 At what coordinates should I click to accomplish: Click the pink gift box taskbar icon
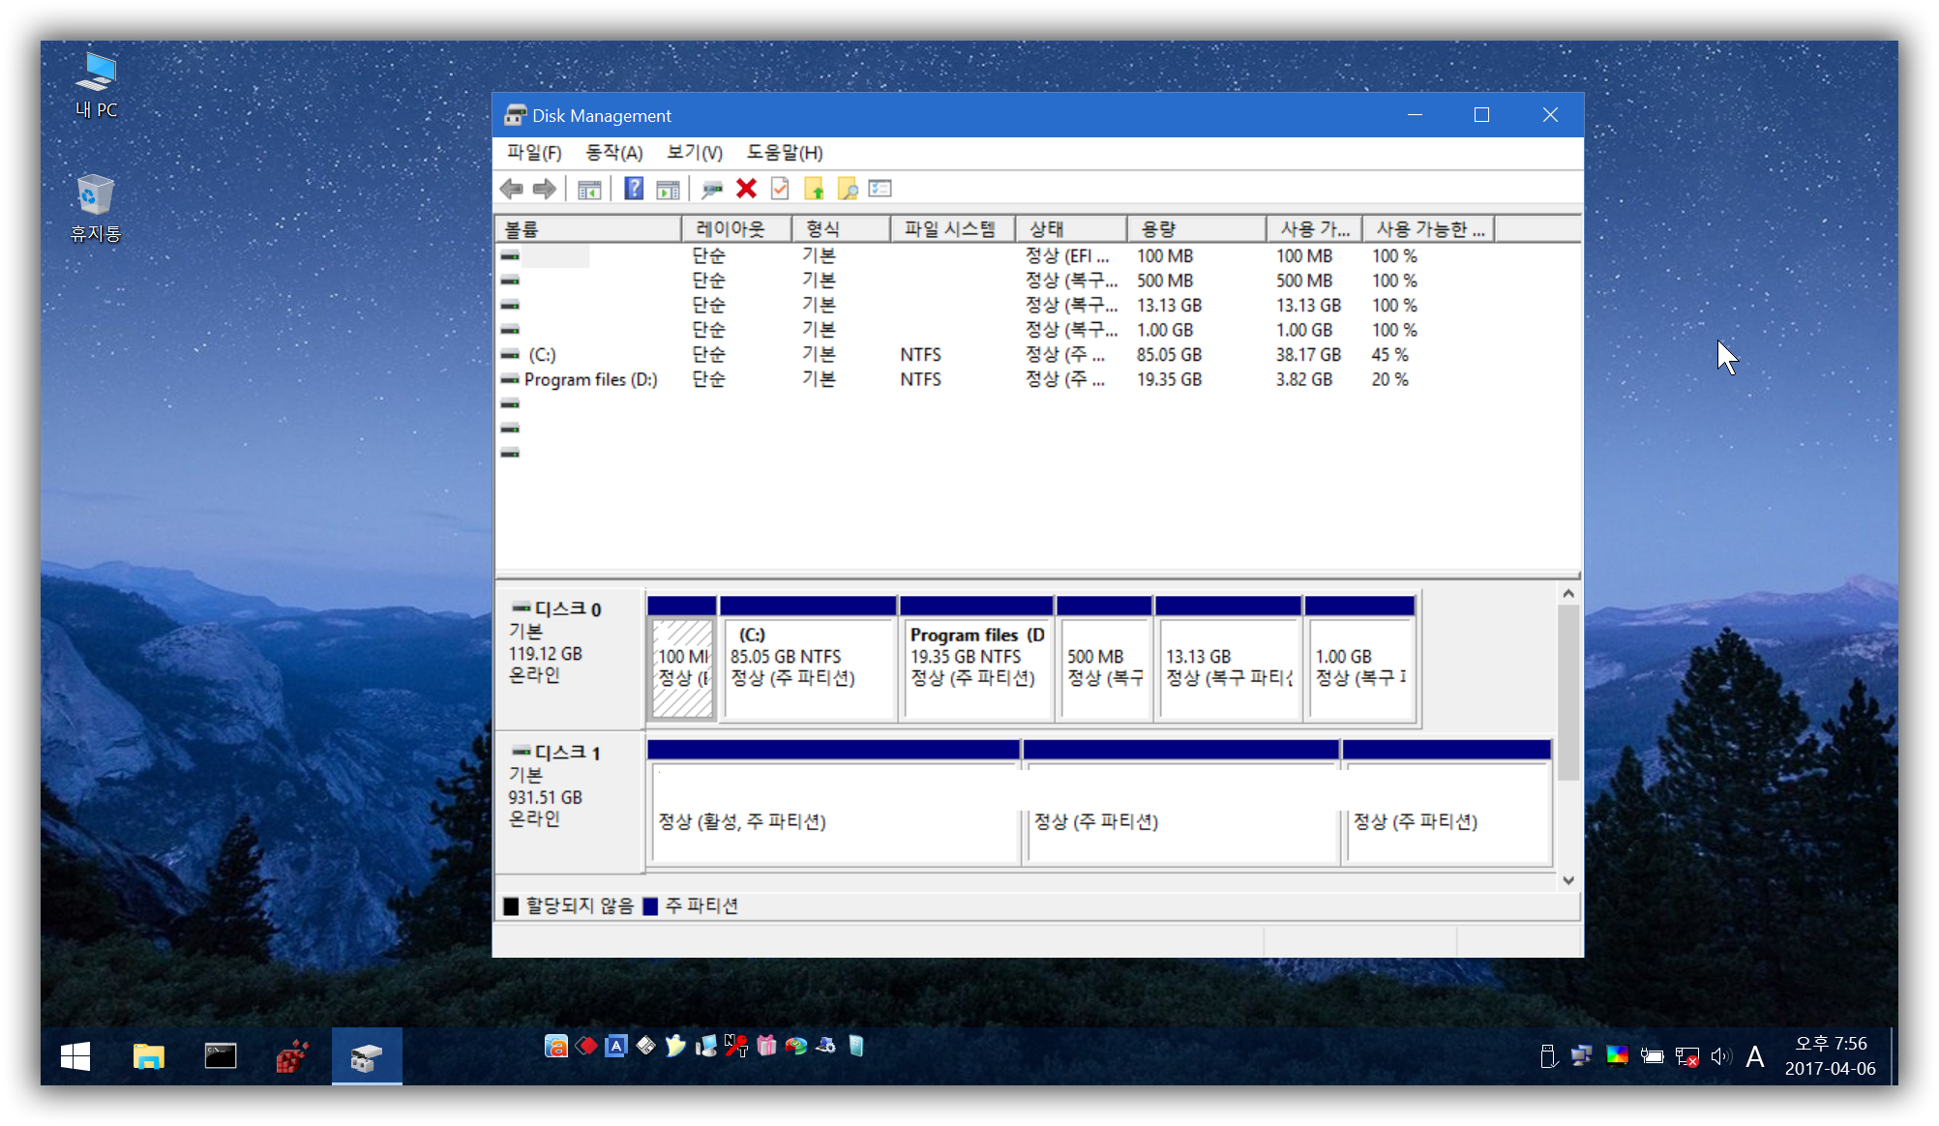[x=766, y=1046]
